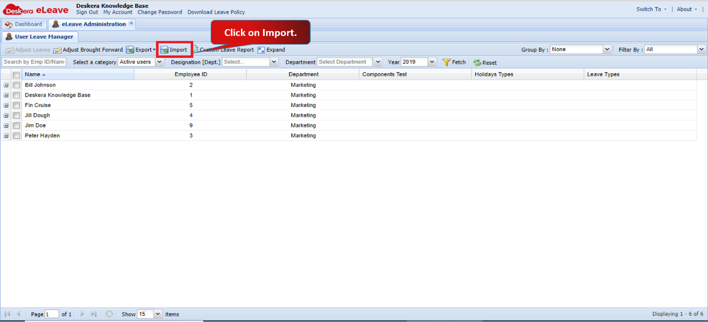Click the Leave Types column header
Viewport: 708px width, 322px height.
point(640,74)
